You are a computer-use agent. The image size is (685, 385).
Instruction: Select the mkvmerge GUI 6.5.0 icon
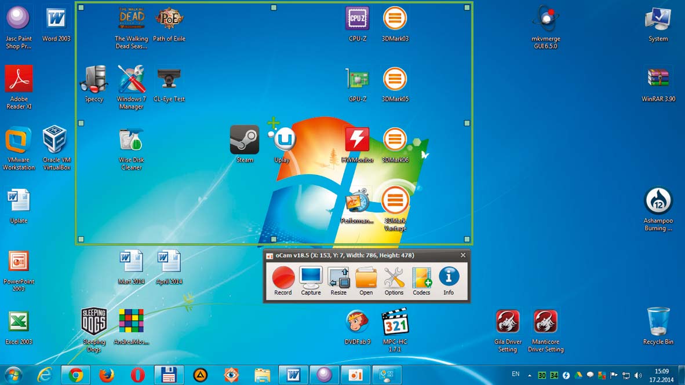[545, 28]
